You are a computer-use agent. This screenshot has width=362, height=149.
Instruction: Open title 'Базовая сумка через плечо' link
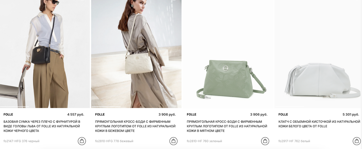point(42,126)
